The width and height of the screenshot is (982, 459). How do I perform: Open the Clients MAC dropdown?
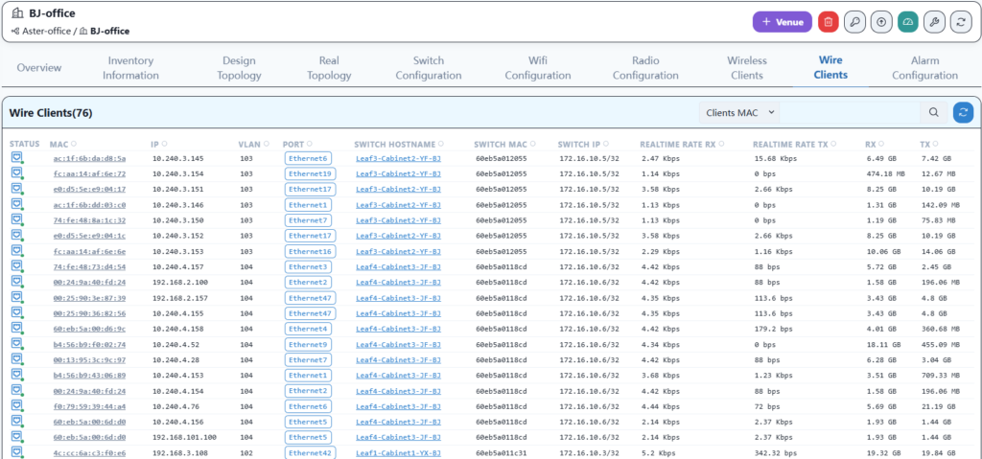click(x=738, y=112)
